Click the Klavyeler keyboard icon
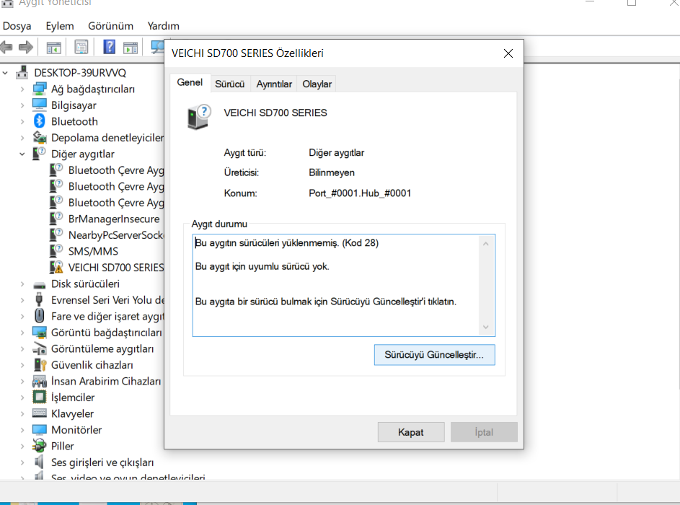The height and width of the screenshot is (505, 680). point(40,413)
